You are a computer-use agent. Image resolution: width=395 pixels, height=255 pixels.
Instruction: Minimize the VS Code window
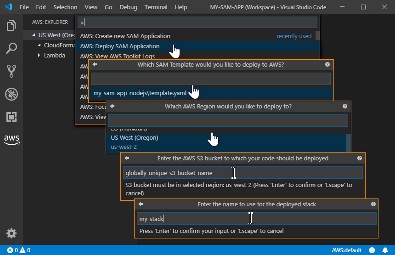pos(342,7)
